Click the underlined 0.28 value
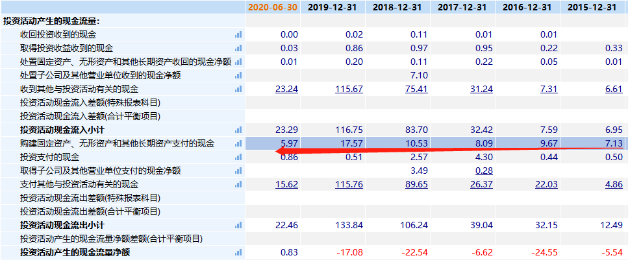The height and width of the screenshot is (260, 628). (483, 171)
